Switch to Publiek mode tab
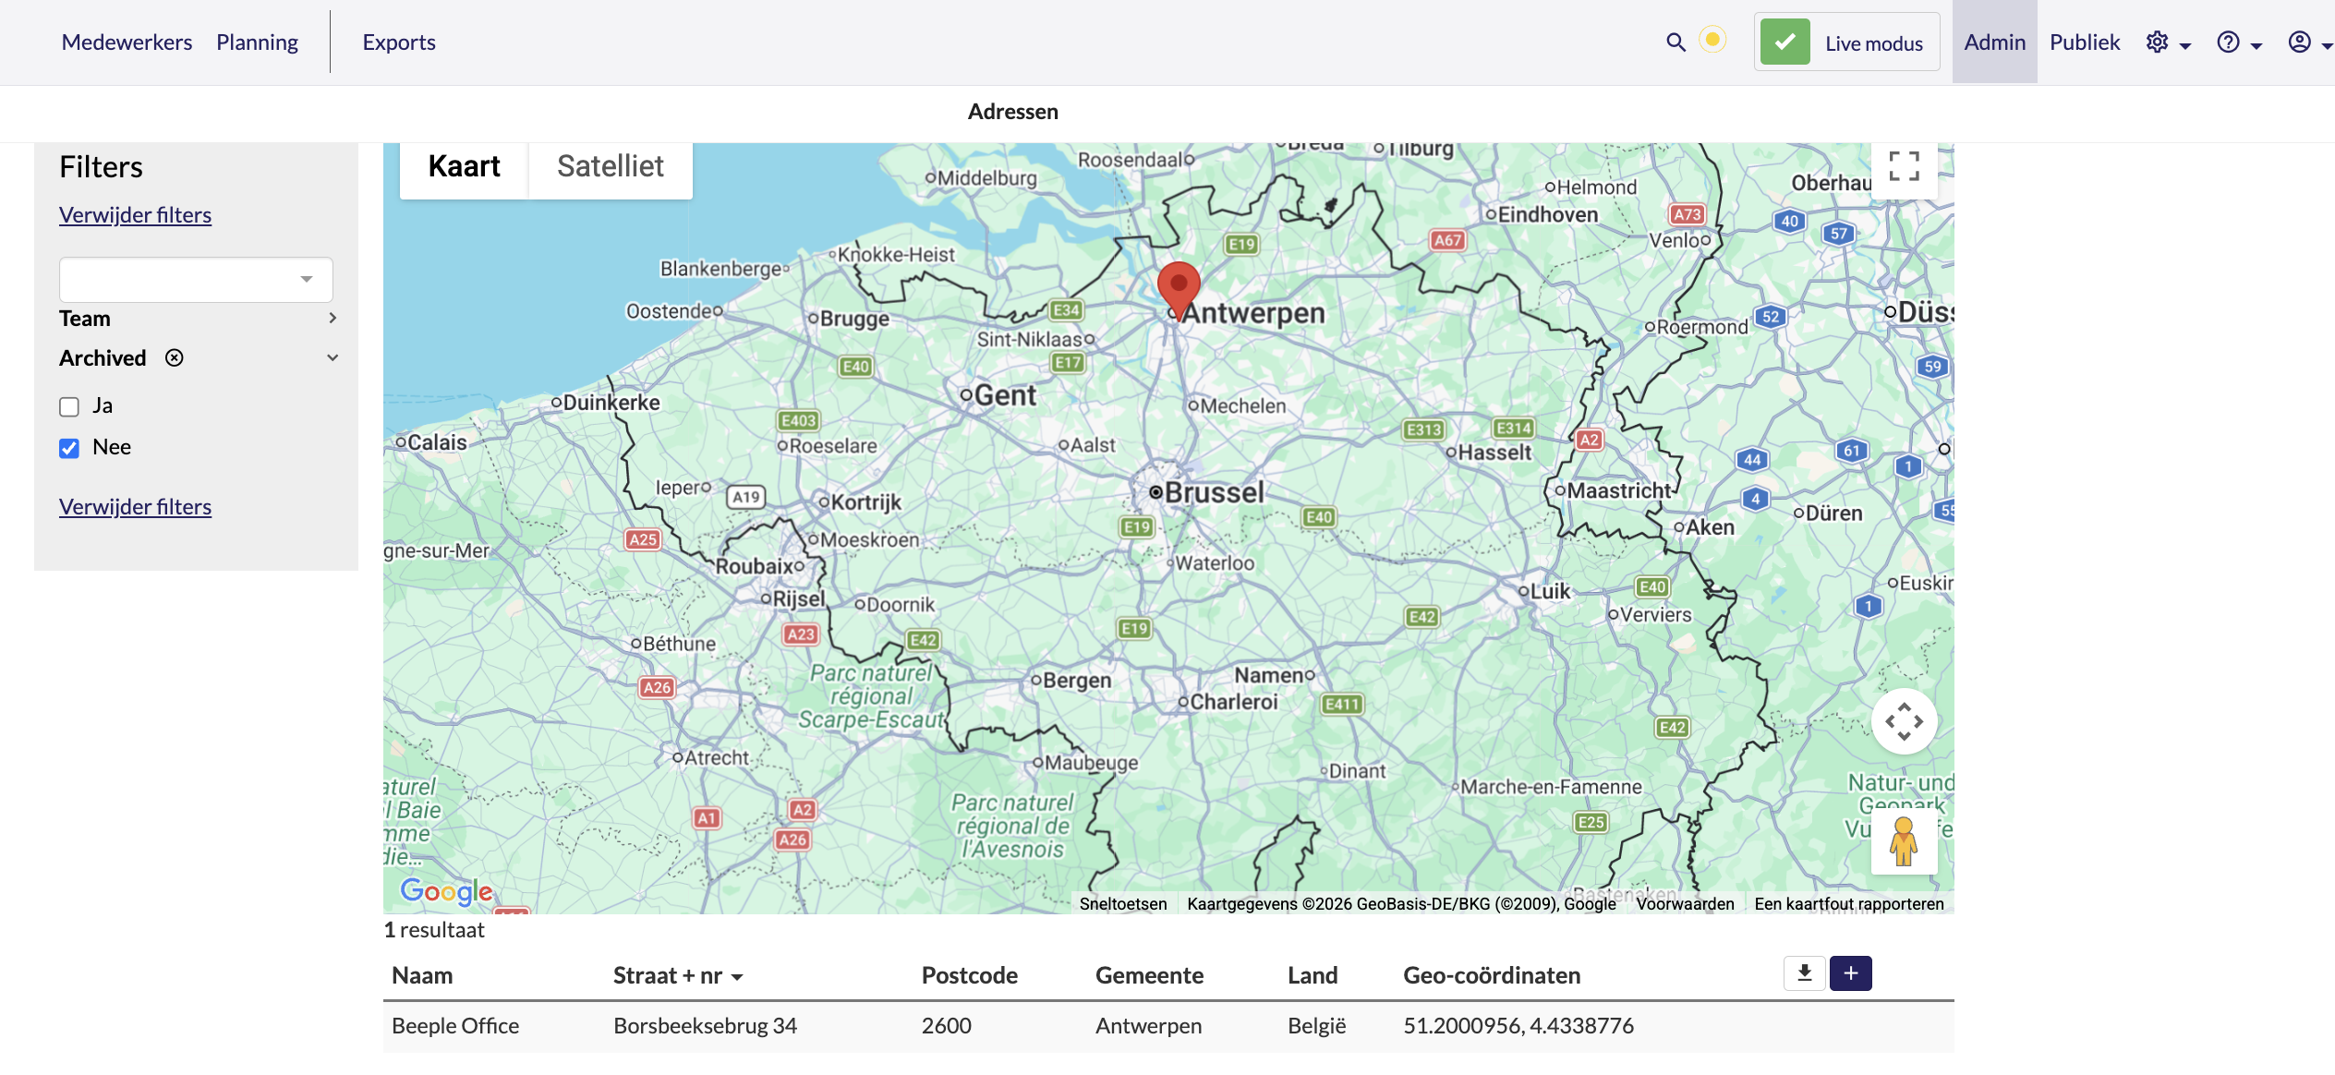Screen dimensions: 2335x1075 click(x=2085, y=42)
